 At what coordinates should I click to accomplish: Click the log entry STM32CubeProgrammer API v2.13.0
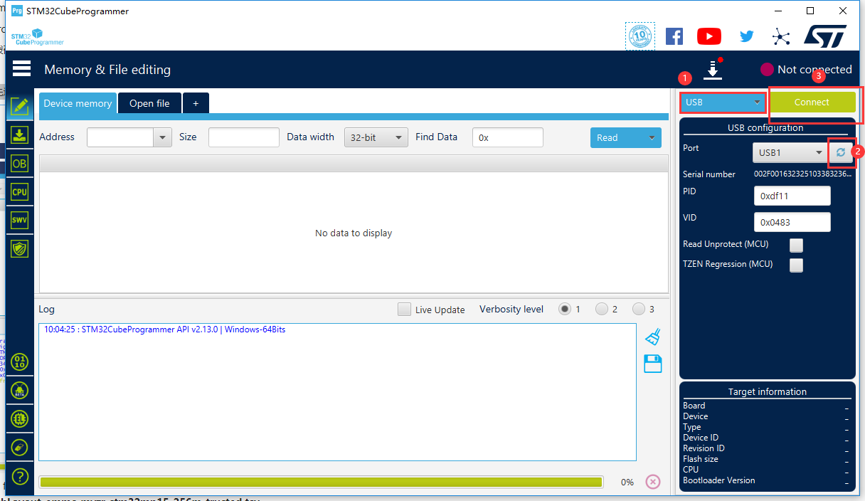coord(164,329)
